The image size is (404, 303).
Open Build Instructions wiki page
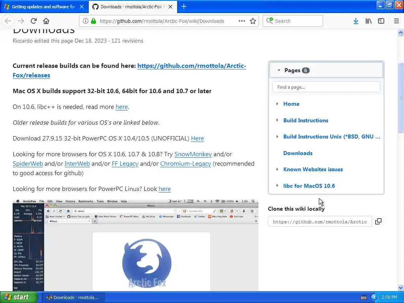[306, 120]
